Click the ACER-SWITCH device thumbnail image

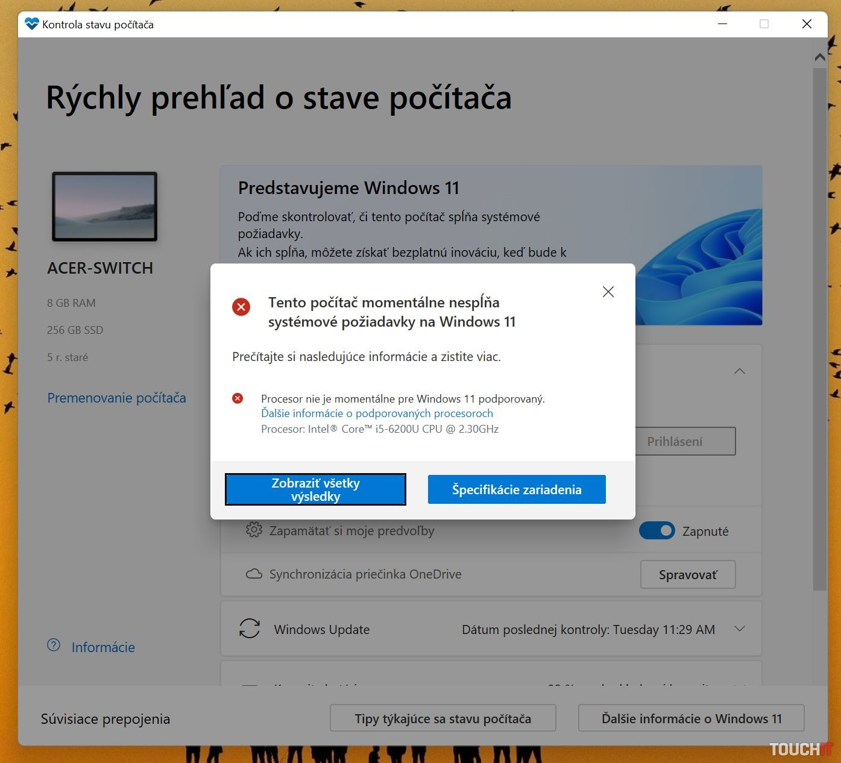[105, 207]
